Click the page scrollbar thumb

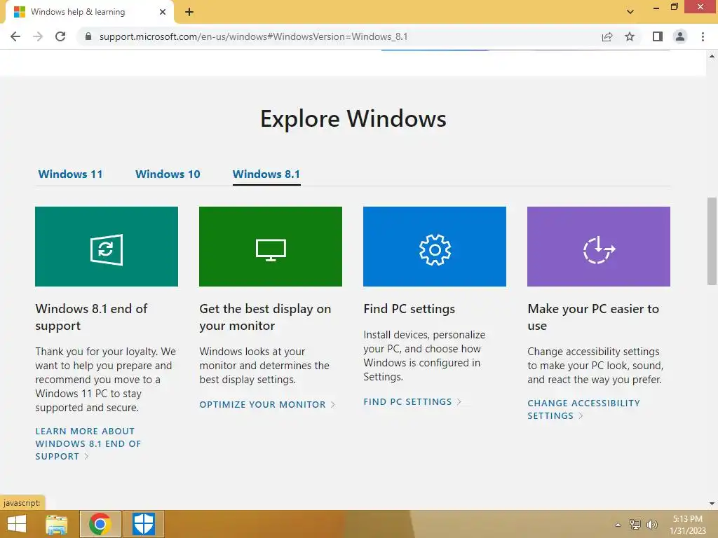712,241
